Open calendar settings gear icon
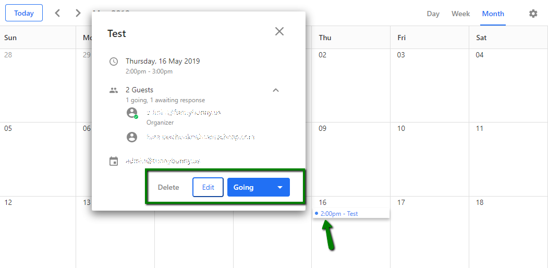Image resolution: width=548 pixels, height=268 pixels. pyautogui.click(x=533, y=14)
